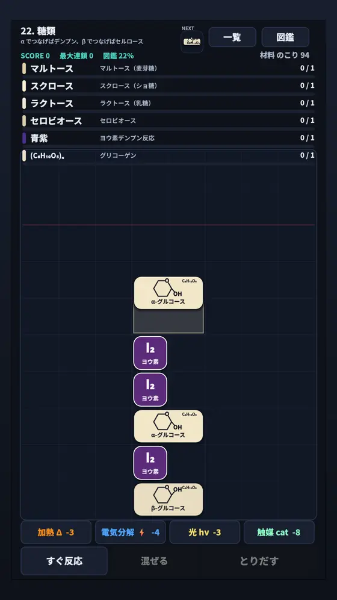Select the マルトース goal row
Viewport: 337px width, 600px height.
[x=168, y=69]
